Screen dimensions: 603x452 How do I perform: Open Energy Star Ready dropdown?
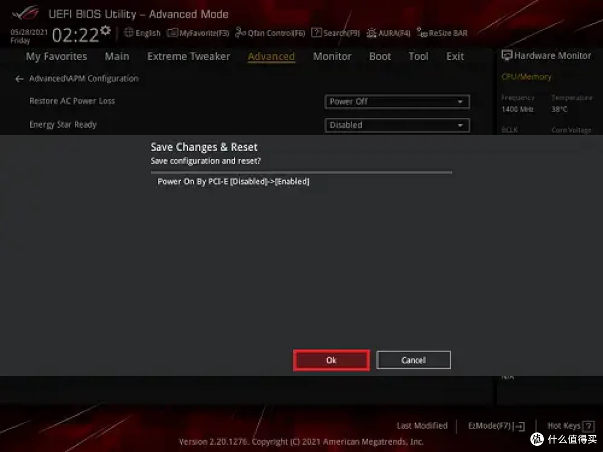tap(398, 126)
